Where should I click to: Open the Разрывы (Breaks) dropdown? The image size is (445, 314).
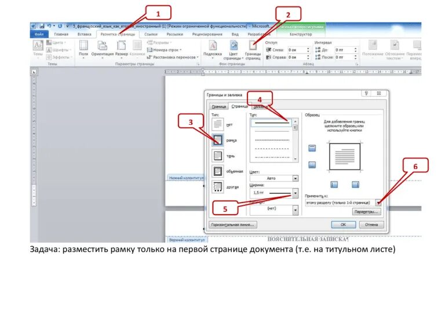[x=159, y=42]
